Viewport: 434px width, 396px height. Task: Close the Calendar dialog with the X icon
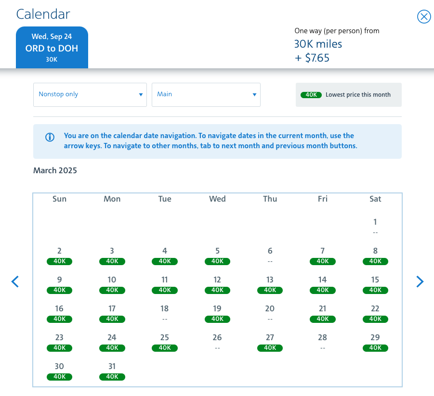click(424, 16)
